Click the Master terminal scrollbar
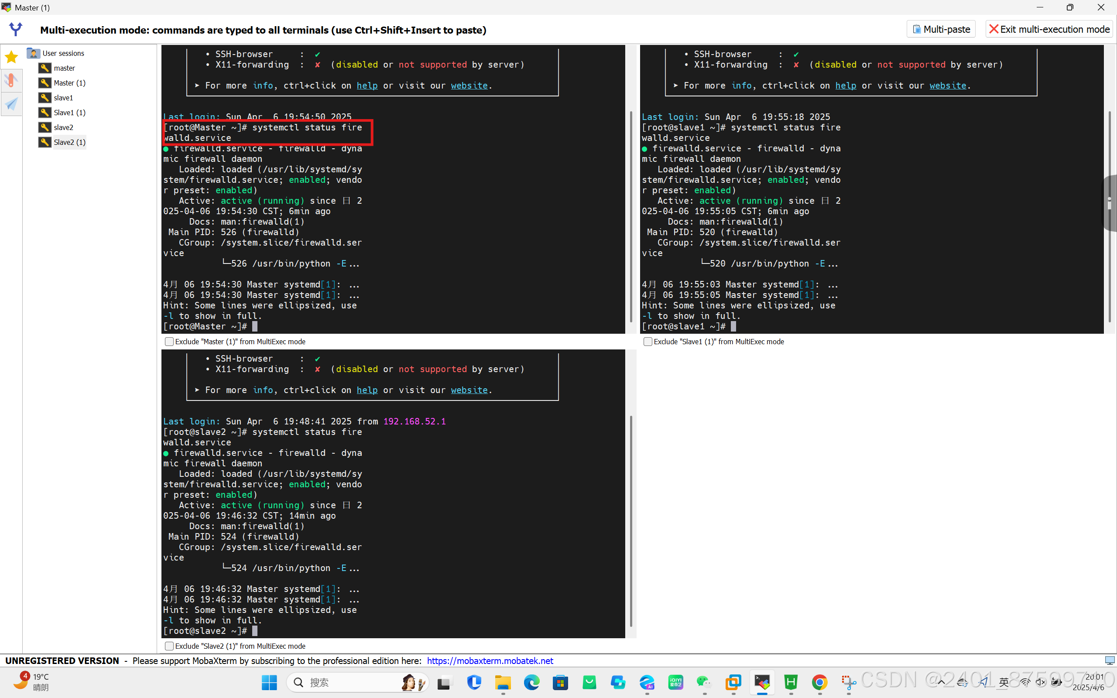The height and width of the screenshot is (698, 1117). point(631,217)
